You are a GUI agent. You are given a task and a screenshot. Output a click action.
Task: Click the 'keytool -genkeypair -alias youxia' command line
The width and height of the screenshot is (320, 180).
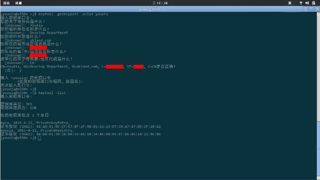point(54,14)
